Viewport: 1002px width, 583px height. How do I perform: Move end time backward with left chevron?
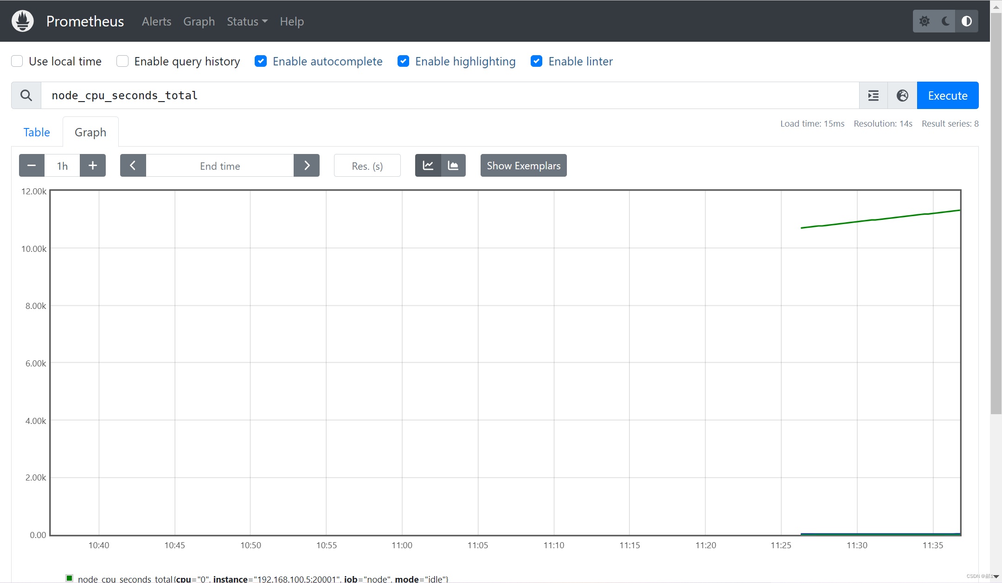[x=133, y=166]
